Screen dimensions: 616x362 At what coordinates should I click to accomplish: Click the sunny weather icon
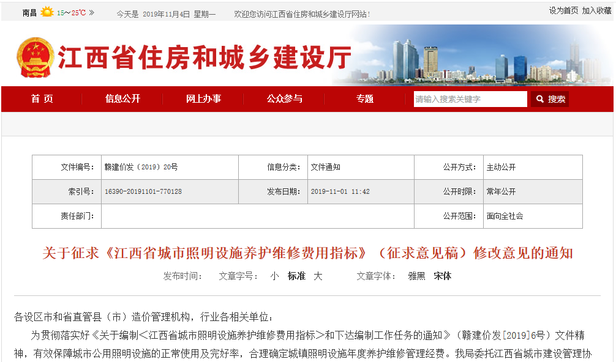click(47, 12)
